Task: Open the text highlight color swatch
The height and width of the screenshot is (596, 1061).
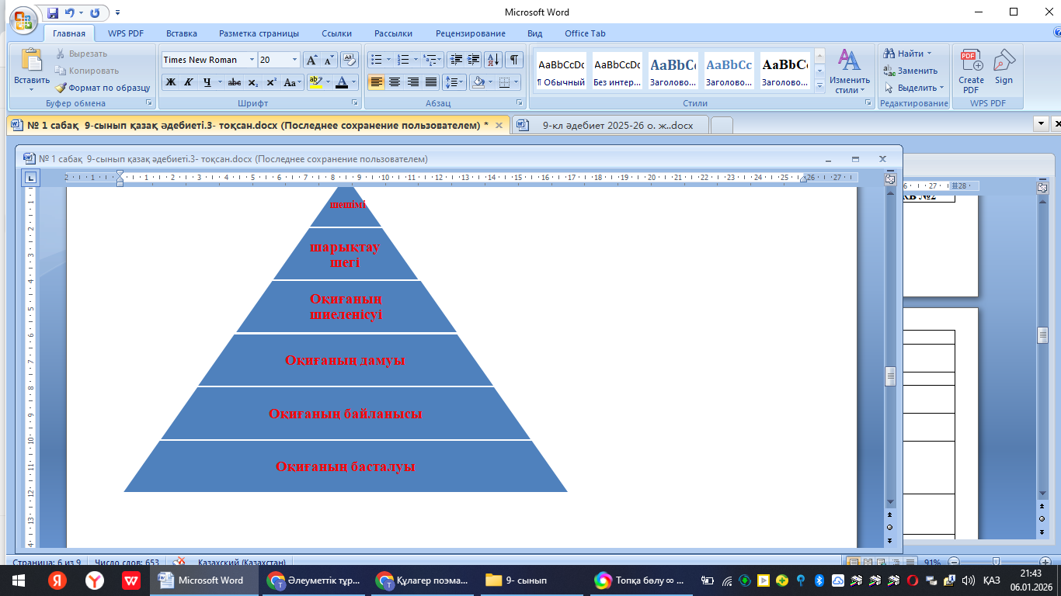Action: point(315,82)
